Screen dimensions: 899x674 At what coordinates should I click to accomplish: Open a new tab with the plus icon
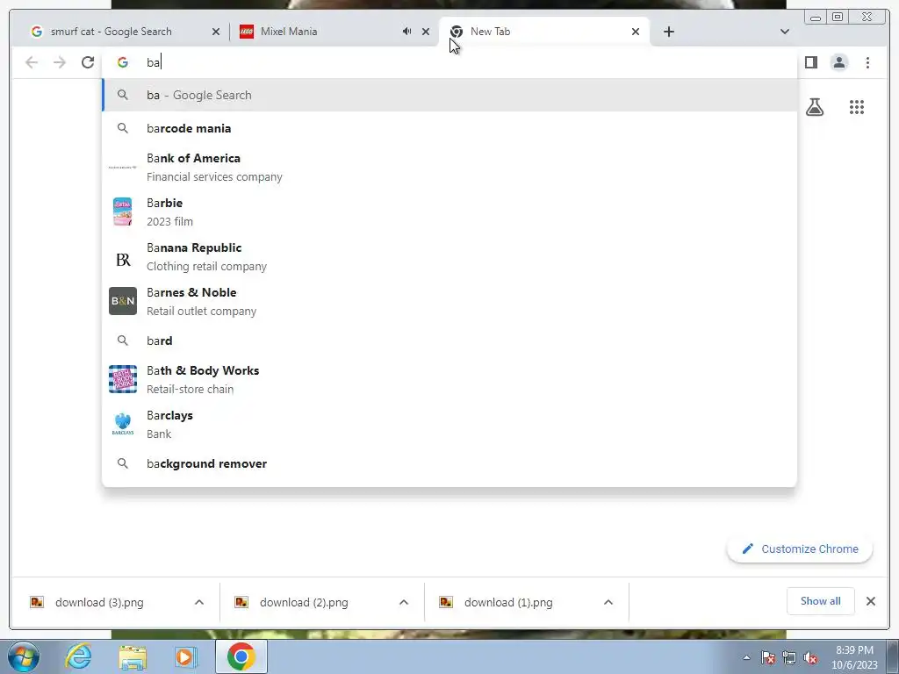[668, 32]
